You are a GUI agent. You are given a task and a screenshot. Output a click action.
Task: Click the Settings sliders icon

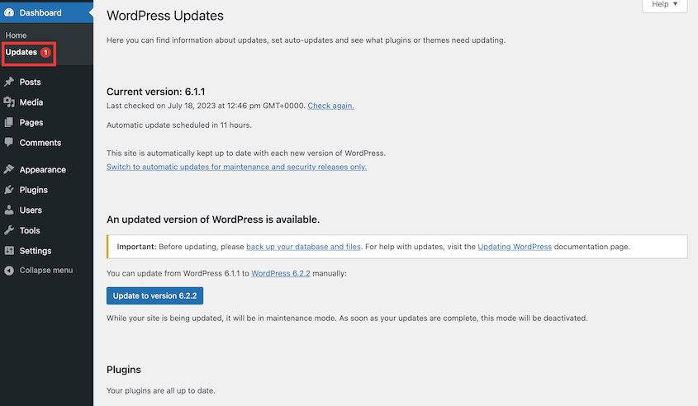tap(9, 250)
